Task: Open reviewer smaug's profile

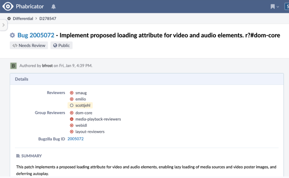Action: 81,93
